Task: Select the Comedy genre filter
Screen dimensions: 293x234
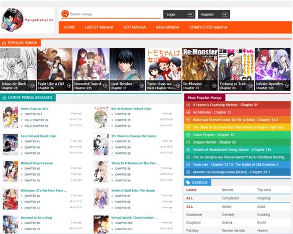Action: click(228, 215)
